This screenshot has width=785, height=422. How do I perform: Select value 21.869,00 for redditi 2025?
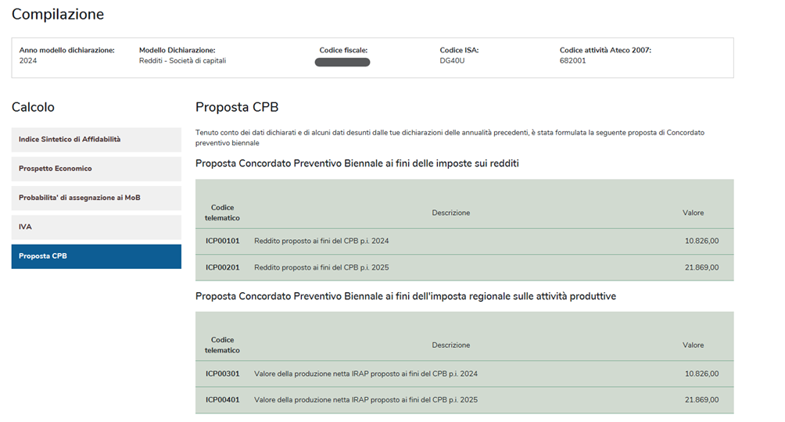pyautogui.click(x=701, y=267)
